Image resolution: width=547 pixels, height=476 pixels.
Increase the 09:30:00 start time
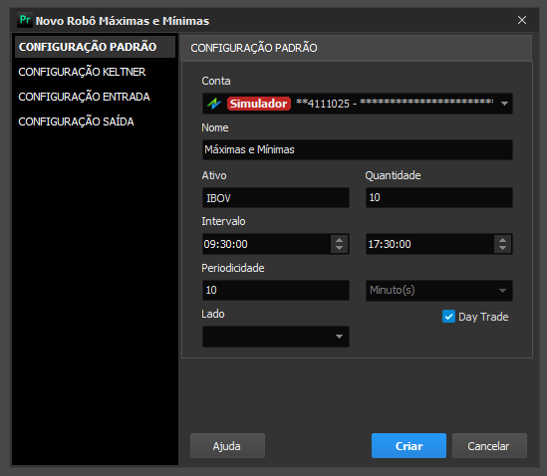point(339,240)
